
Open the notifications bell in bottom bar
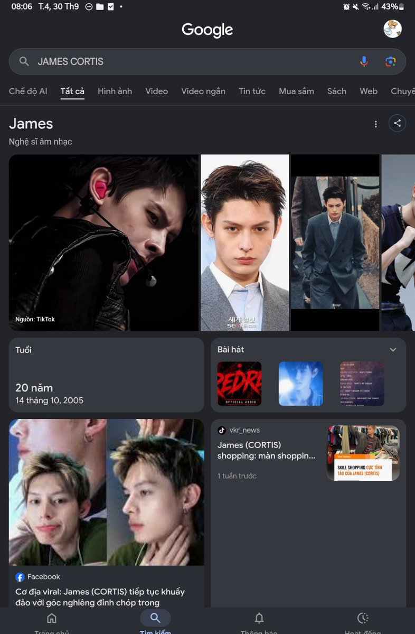coord(259,618)
